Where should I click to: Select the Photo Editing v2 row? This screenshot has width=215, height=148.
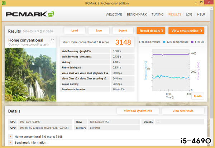(97, 67)
